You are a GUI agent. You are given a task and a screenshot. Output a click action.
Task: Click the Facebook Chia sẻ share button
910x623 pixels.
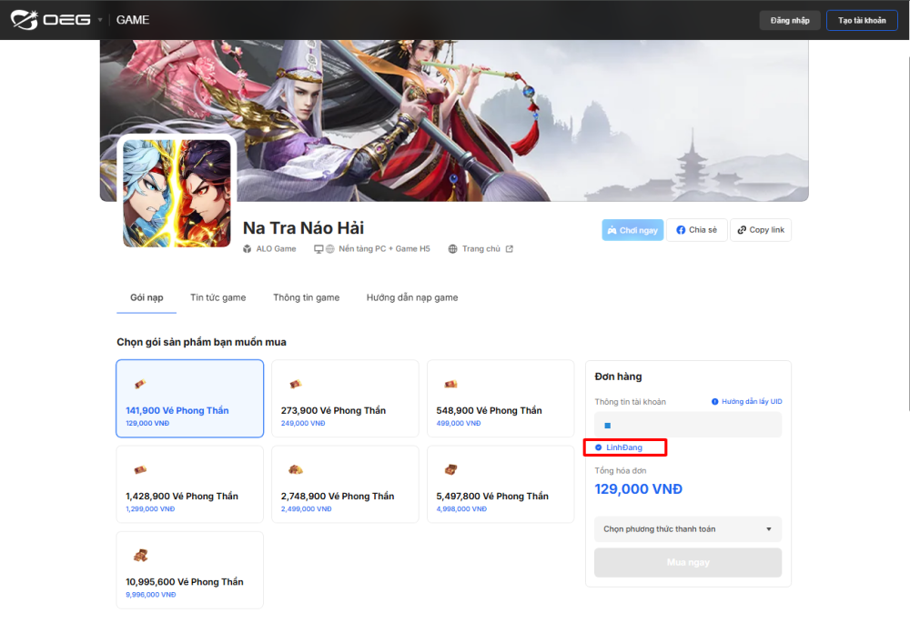tap(696, 230)
